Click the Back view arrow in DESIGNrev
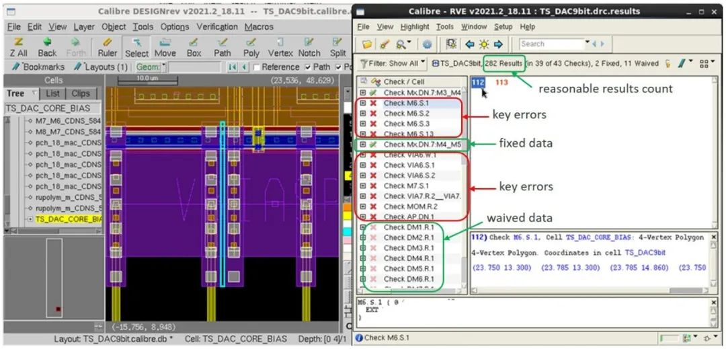The height and width of the screenshot is (349, 726). pos(47,48)
